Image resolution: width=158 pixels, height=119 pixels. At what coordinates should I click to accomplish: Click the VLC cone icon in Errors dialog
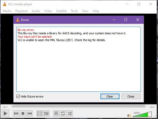click(18, 20)
